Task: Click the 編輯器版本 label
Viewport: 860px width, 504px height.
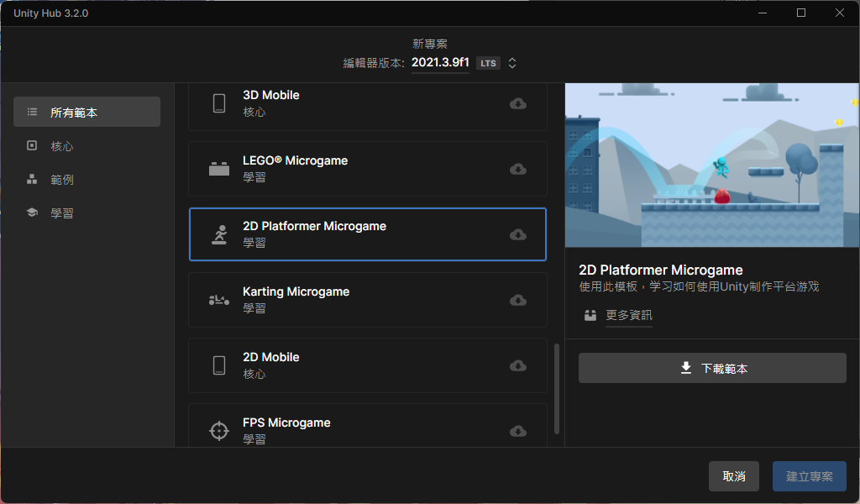Action: coord(374,63)
